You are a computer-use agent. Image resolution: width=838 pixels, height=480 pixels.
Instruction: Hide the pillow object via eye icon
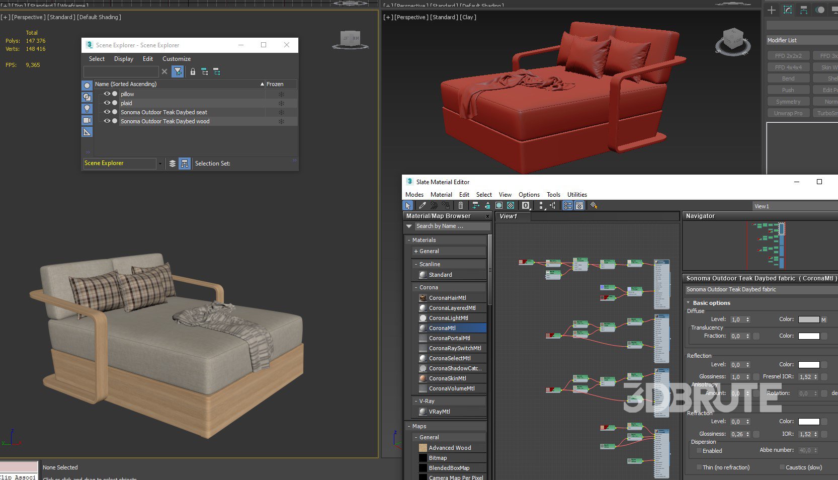coord(107,94)
